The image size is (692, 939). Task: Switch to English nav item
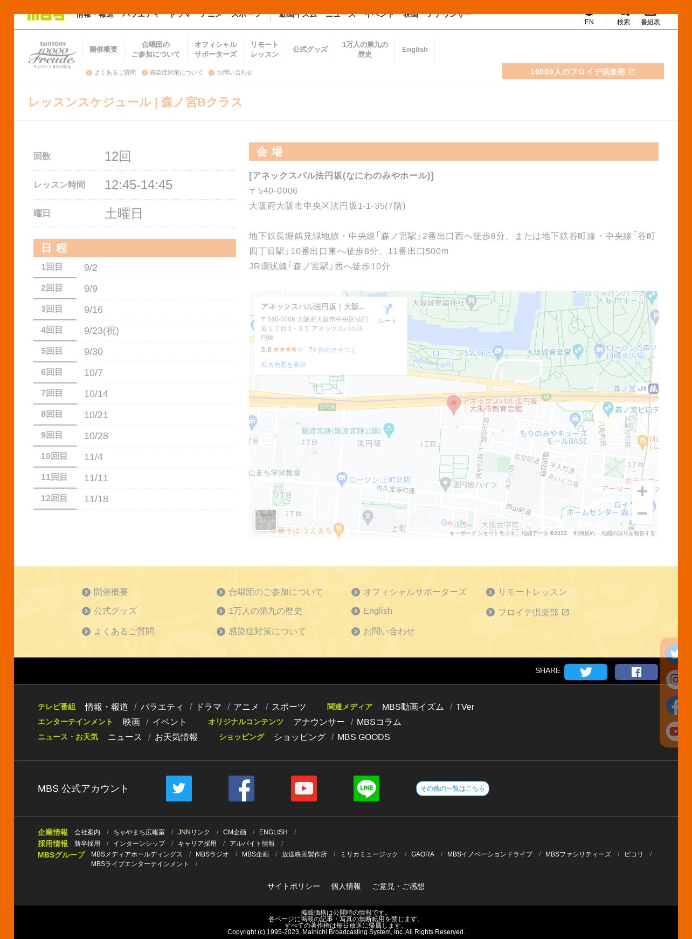(x=415, y=50)
